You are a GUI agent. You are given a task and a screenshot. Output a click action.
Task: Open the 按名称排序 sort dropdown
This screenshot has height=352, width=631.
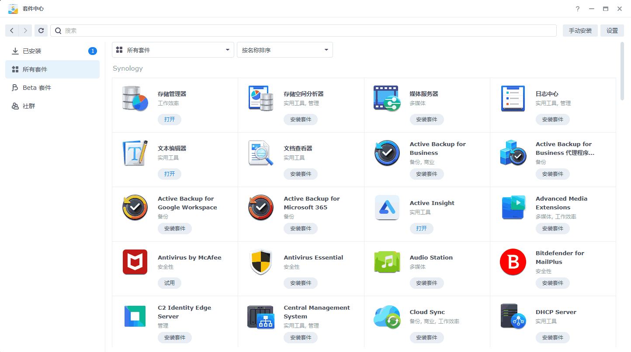[x=285, y=50]
